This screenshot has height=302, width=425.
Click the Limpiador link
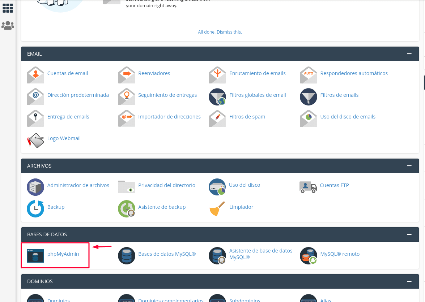coord(241,207)
